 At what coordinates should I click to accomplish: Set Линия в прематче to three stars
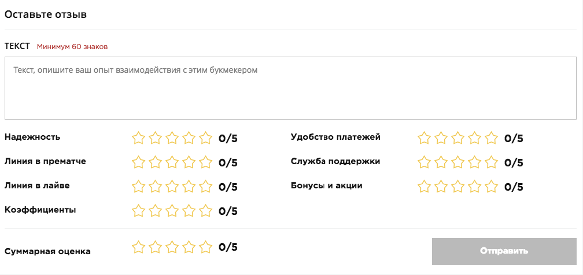point(172,162)
